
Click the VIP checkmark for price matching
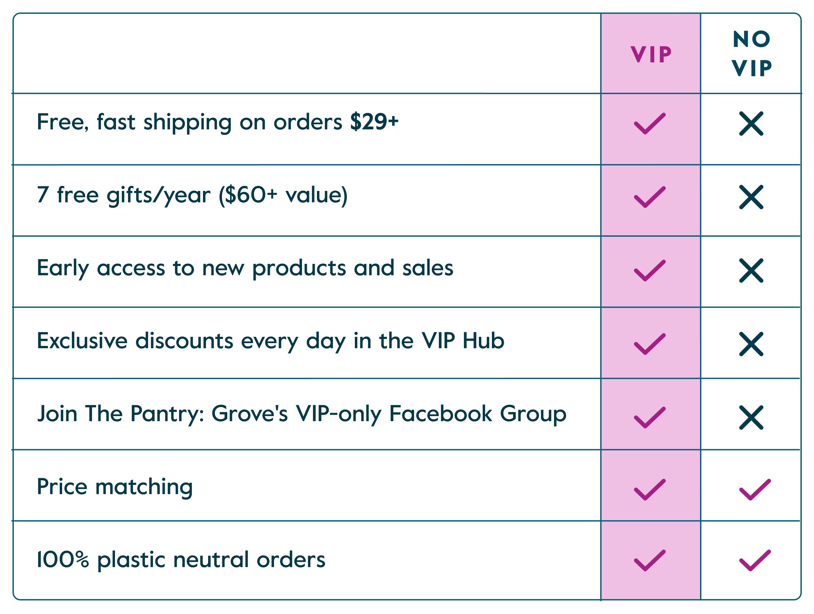[x=650, y=490]
